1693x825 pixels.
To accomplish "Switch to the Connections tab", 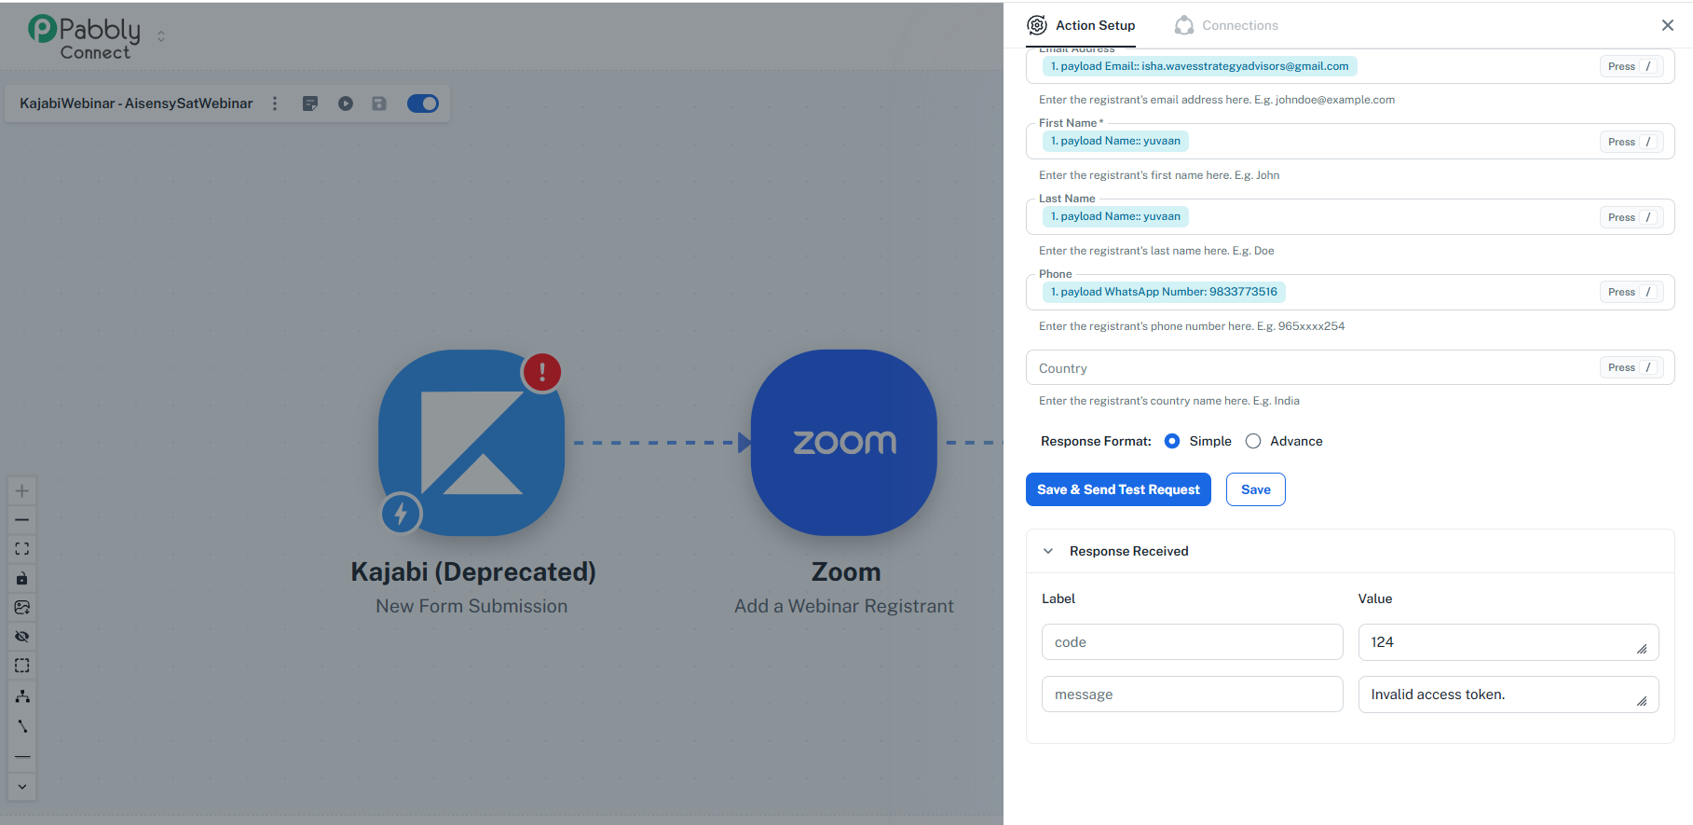I will pyautogui.click(x=1226, y=25).
